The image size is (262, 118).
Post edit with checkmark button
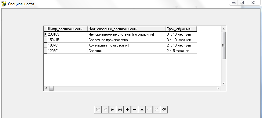point(149,109)
